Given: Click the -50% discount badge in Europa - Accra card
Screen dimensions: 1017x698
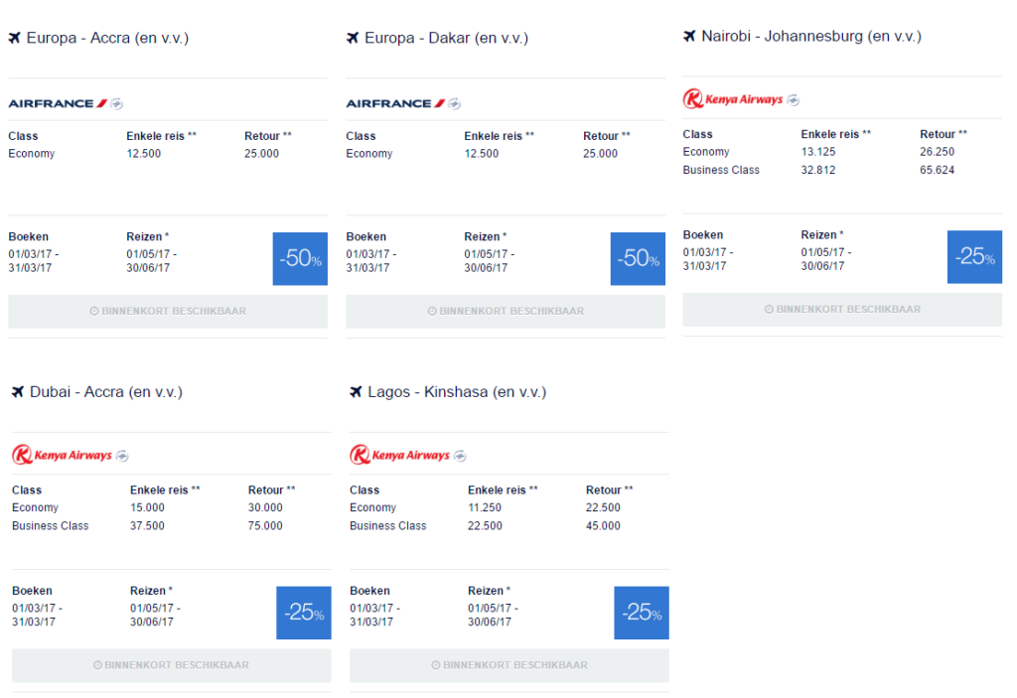Looking at the screenshot, I should pyautogui.click(x=300, y=259).
